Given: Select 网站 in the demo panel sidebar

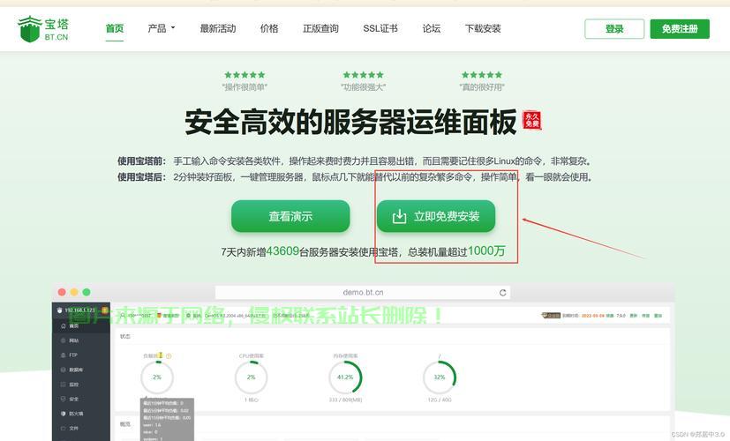Looking at the screenshot, I should coord(74,340).
